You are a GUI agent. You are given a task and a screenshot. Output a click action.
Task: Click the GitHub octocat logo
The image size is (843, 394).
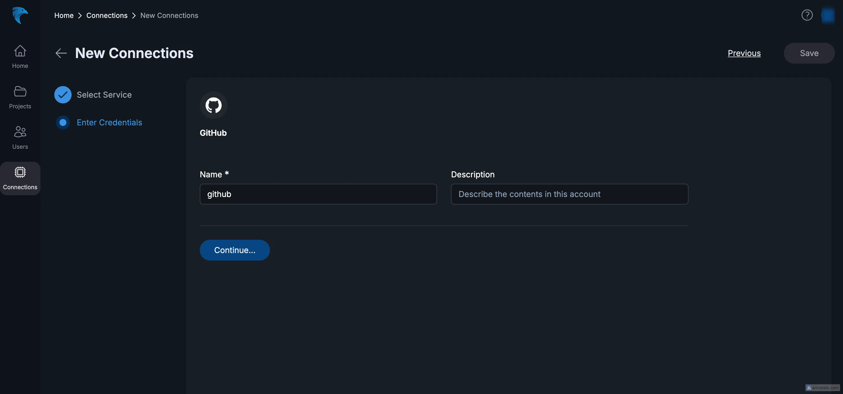[213, 105]
